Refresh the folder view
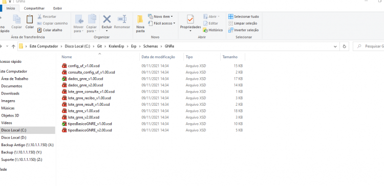The width and height of the screenshot is (384, 186). [x=345, y=46]
